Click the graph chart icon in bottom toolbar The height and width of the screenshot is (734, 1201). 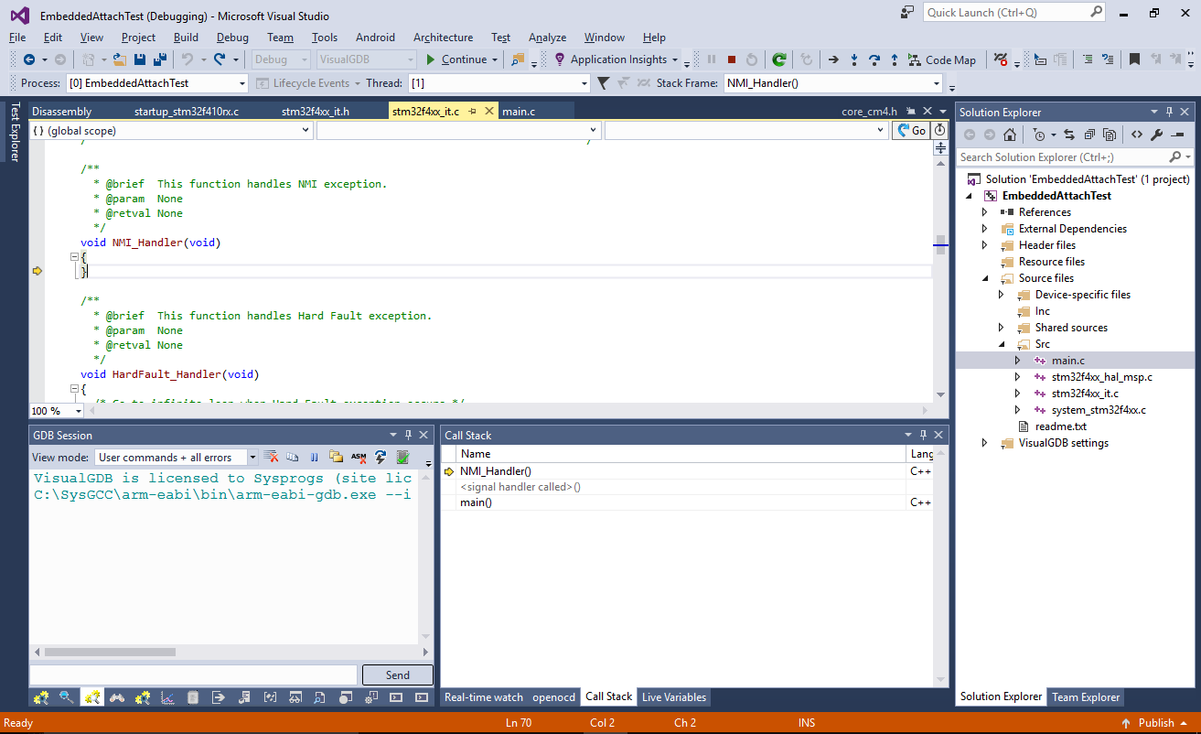tap(167, 697)
